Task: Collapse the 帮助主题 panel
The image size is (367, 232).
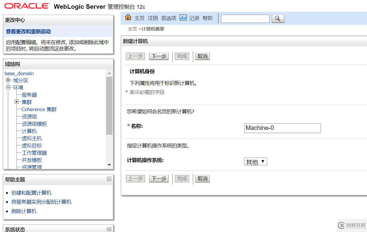Action: click(x=109, y=179)
